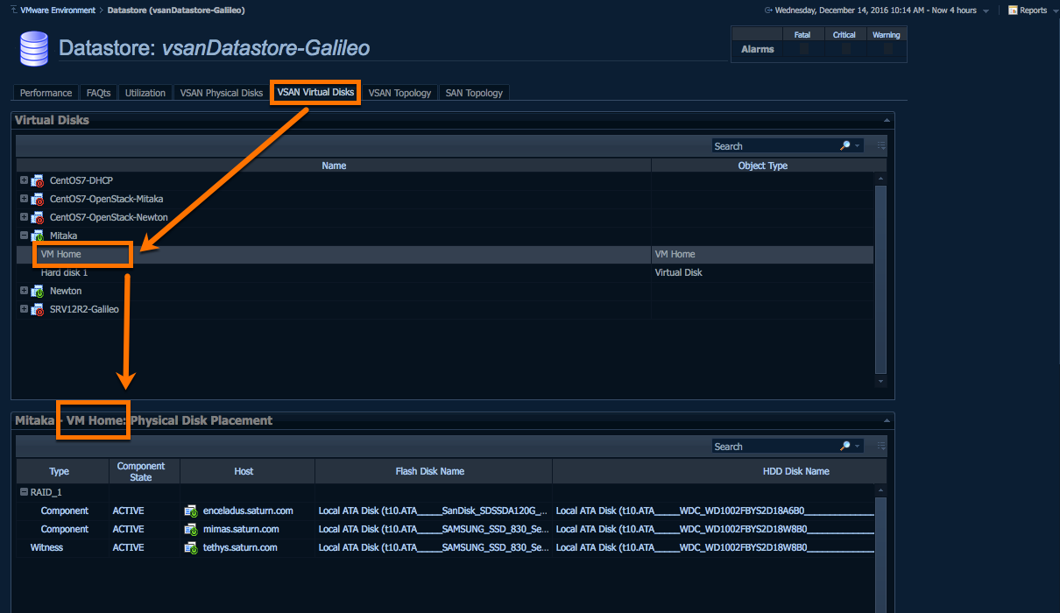
Task: Expand the CentOS7-OpenStack-Newton tree node
Action: (x=24, y=216)
